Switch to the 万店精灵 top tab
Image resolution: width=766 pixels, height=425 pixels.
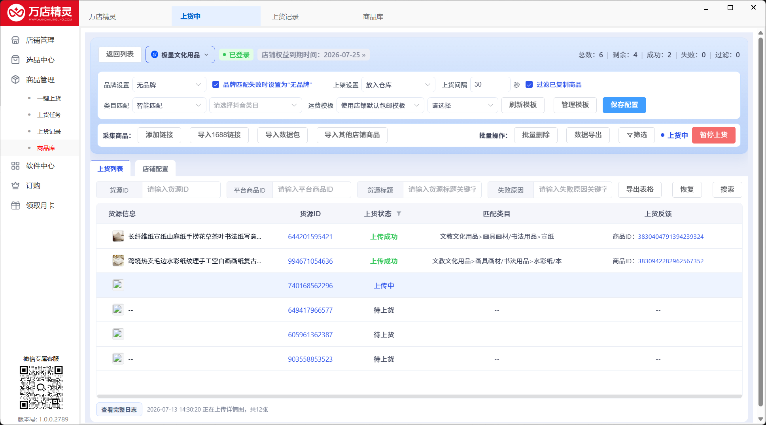point(102,17)
